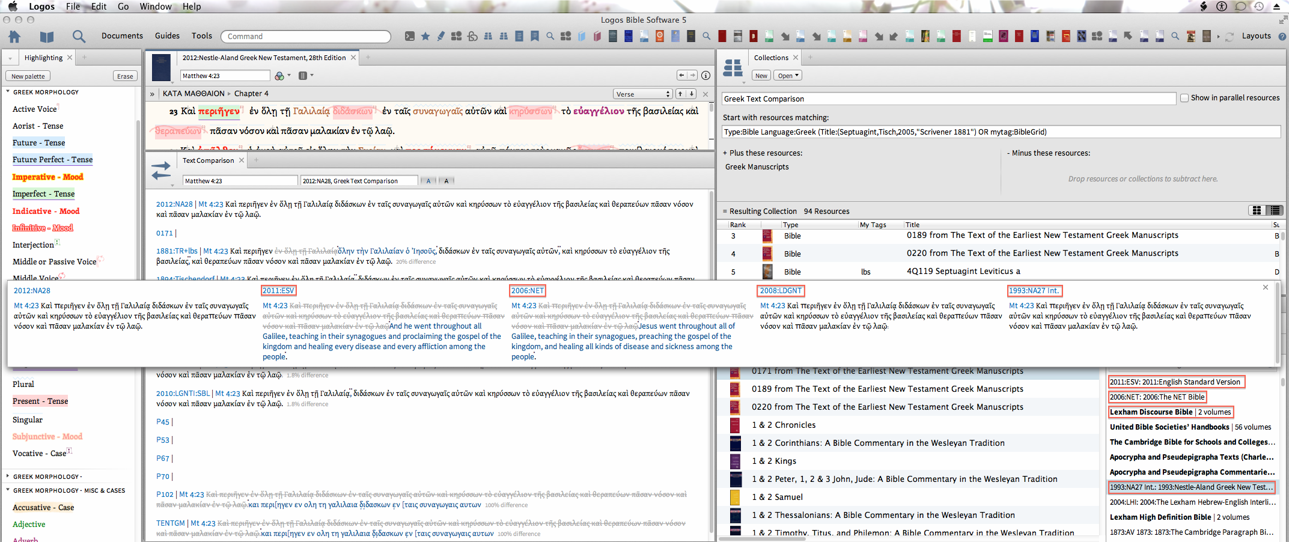Navigate back with the left arrow

[681, 75]
